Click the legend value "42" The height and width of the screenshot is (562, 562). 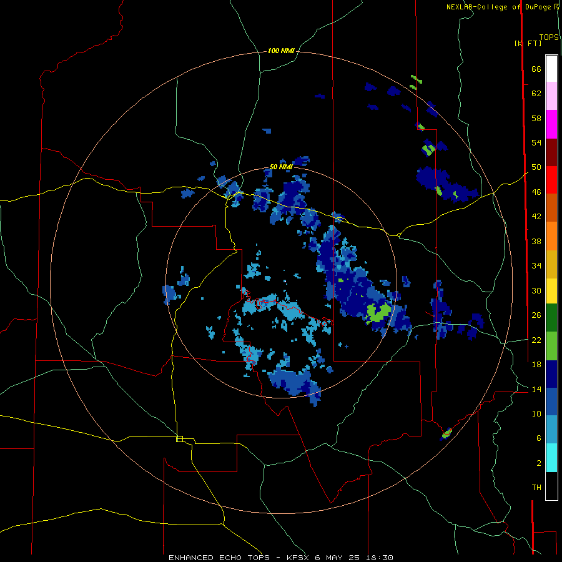click(536, 217)
